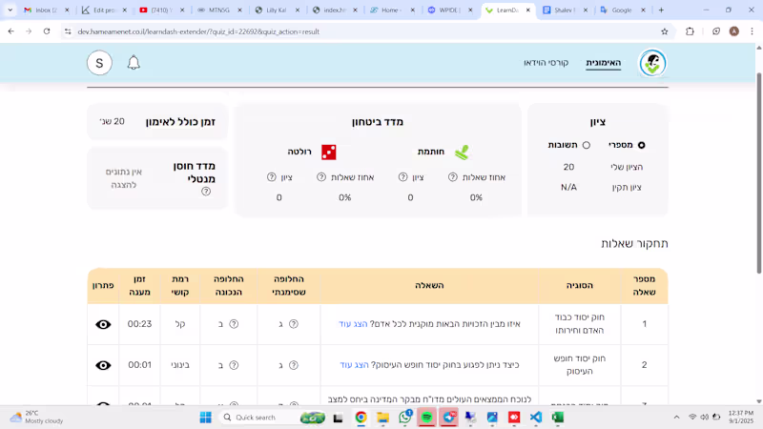The image size is (763, 429).
Task: Open WhatsApp from the taskbar
Action: click(x=404, y=418)
